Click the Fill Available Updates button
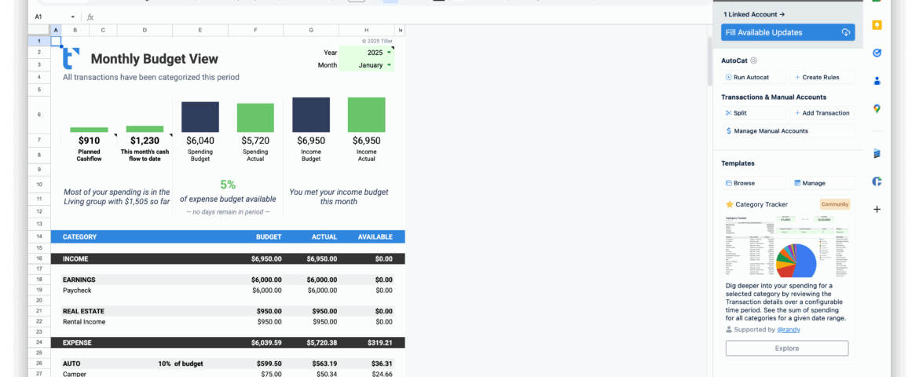 tap(788, 32)
